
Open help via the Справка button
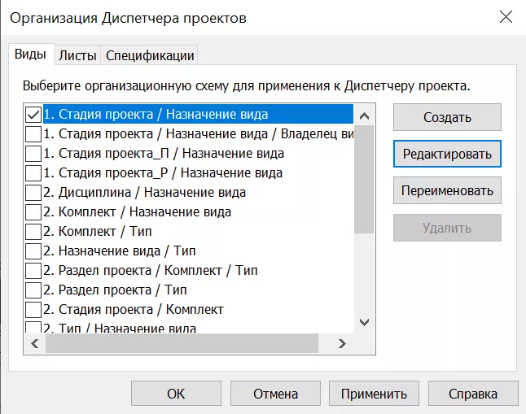pyautogui.click(x=472, y=394)
